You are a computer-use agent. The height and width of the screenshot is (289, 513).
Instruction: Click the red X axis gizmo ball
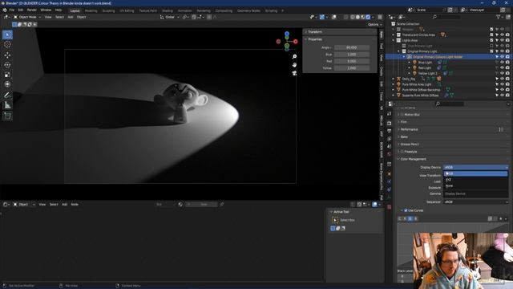point(296,42)
